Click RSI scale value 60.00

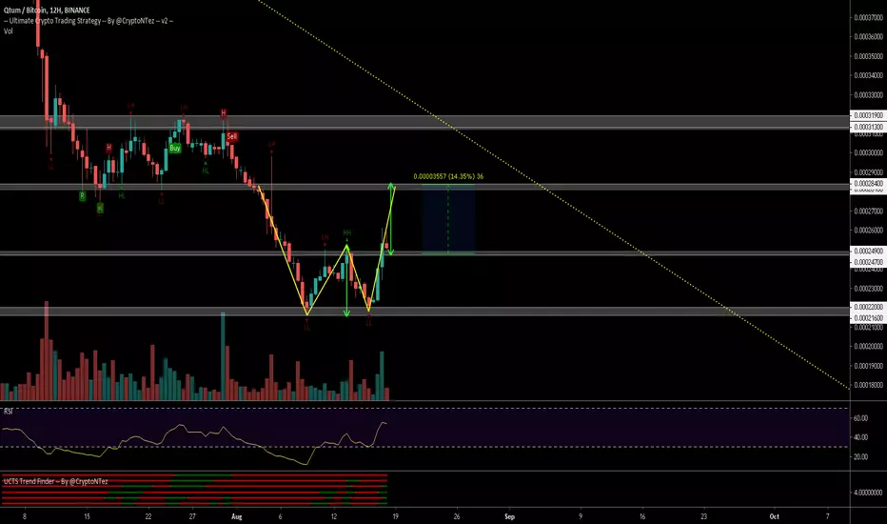pos(860,418)
